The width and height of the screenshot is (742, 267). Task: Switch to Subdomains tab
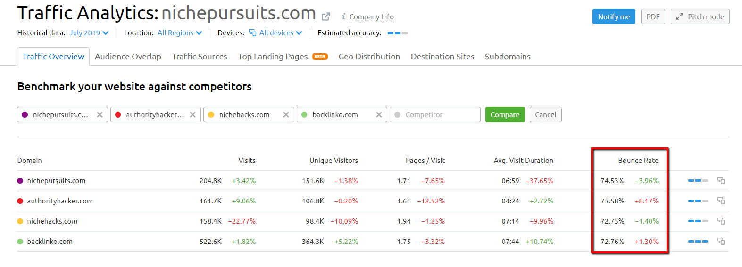[508, 57]
